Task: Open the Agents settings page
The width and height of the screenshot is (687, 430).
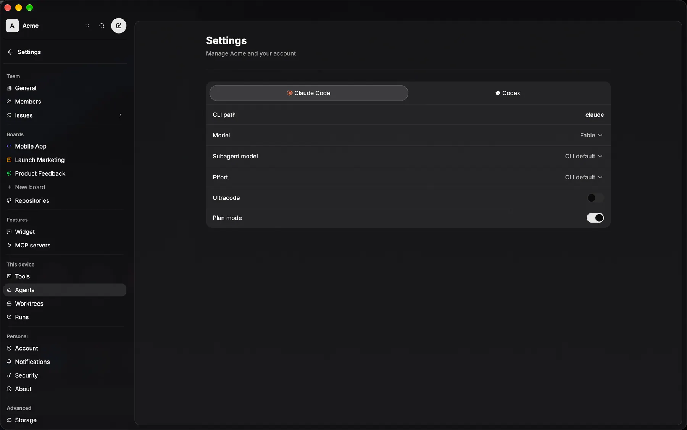Action: 65,290
